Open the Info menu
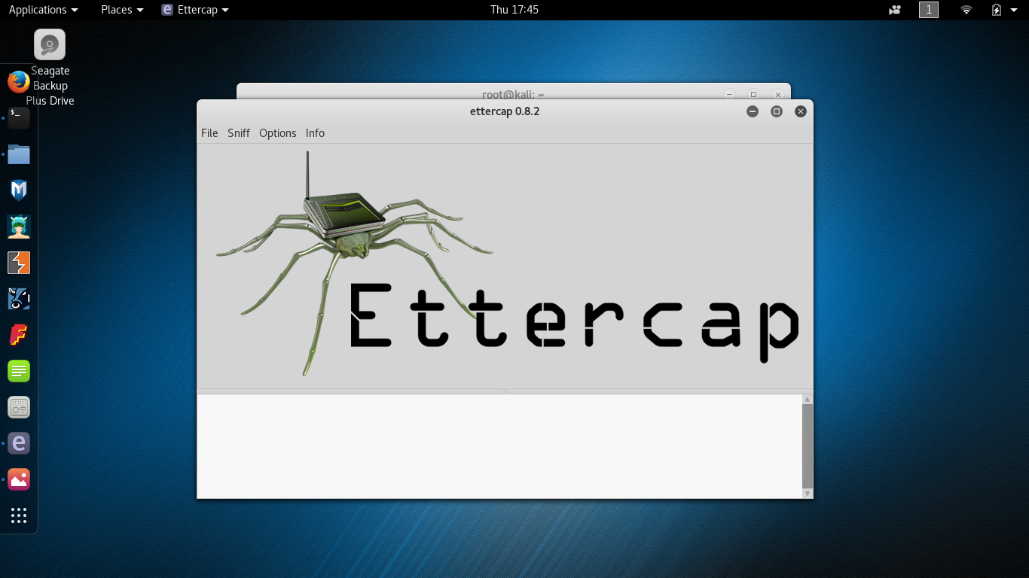 coord(315,132)
